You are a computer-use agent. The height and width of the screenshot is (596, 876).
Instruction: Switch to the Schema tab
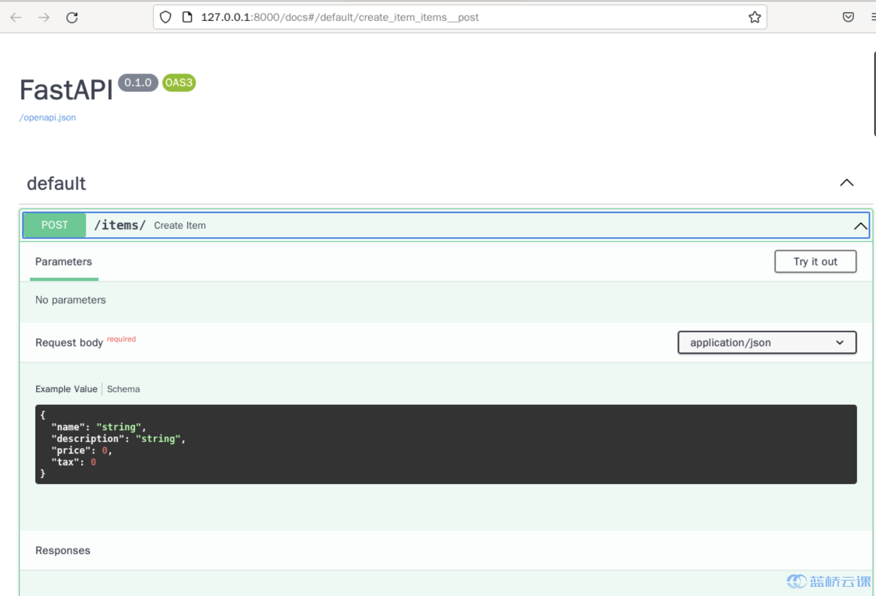[x=123, y=389]
